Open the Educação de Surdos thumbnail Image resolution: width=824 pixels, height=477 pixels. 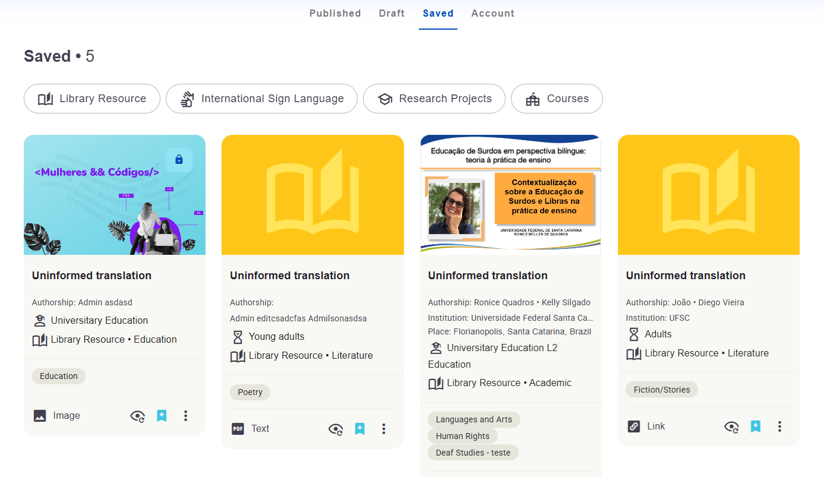[x=511, y=195]
